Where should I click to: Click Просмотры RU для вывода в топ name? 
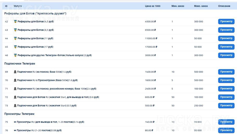(50, 122)
